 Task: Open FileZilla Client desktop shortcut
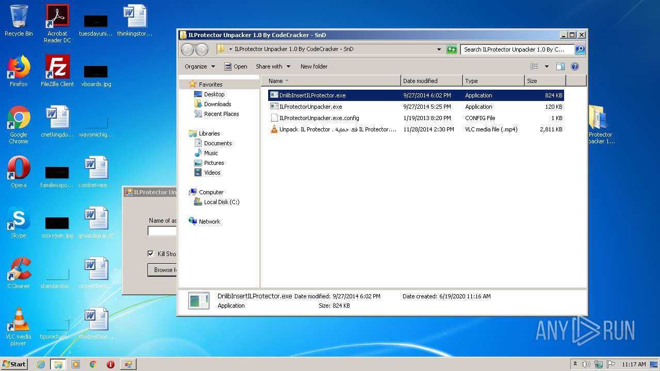57,71
